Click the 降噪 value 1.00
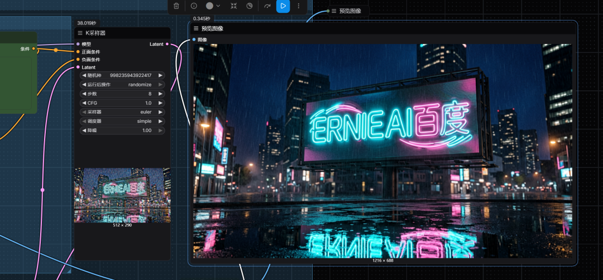Viewport: 603px width, 280px height. [x=147, y=131]
